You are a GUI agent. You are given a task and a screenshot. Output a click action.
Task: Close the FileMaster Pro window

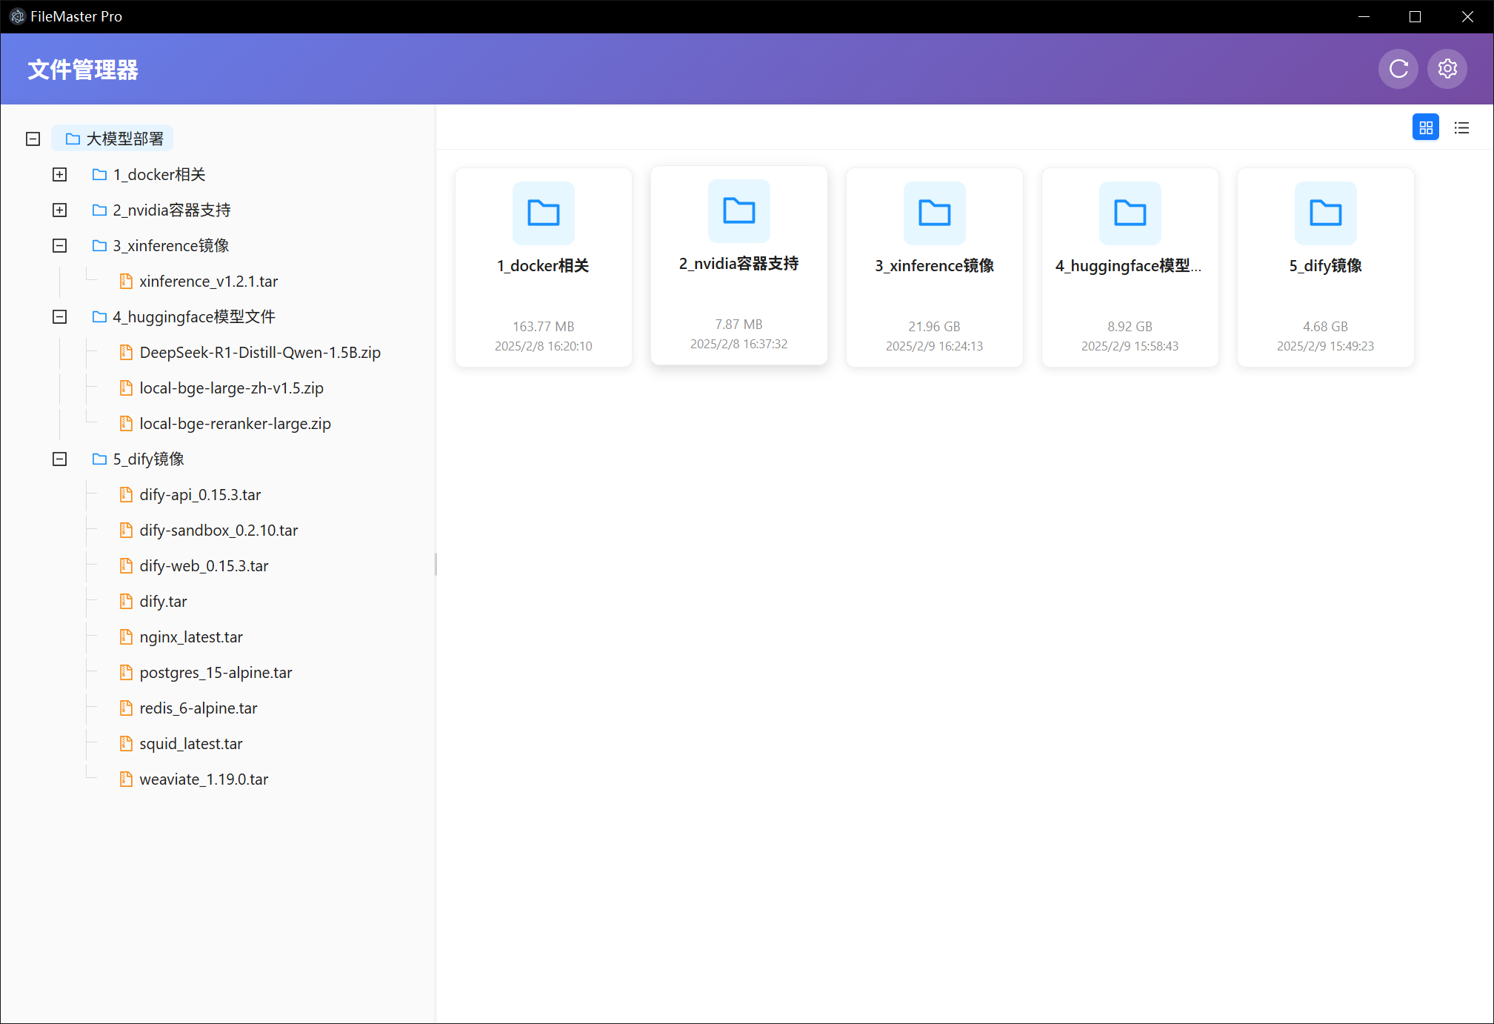click(1467, 16)
